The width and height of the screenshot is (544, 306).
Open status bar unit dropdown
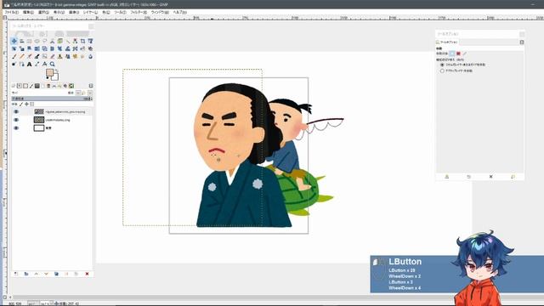click(33, 303)
